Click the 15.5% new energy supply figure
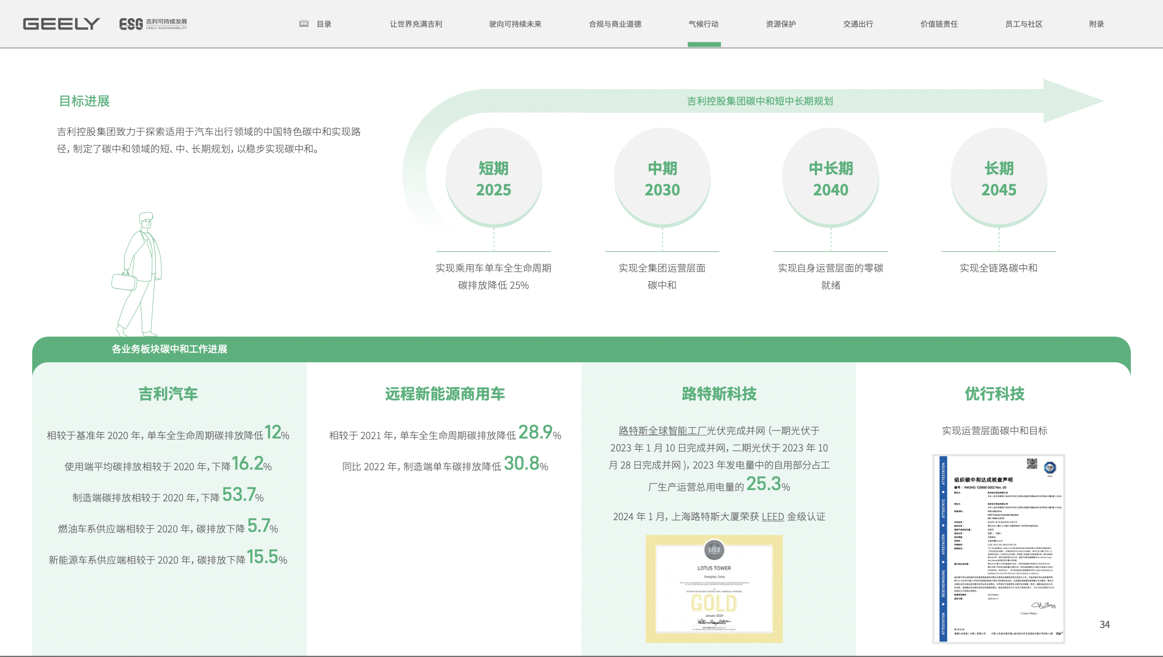Viewport: 1163px width, 657px height. click(x=267, y=557)
